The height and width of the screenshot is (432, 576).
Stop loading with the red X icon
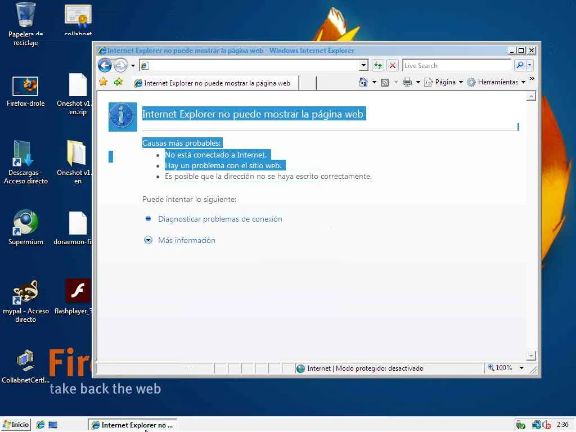[392, 65]
